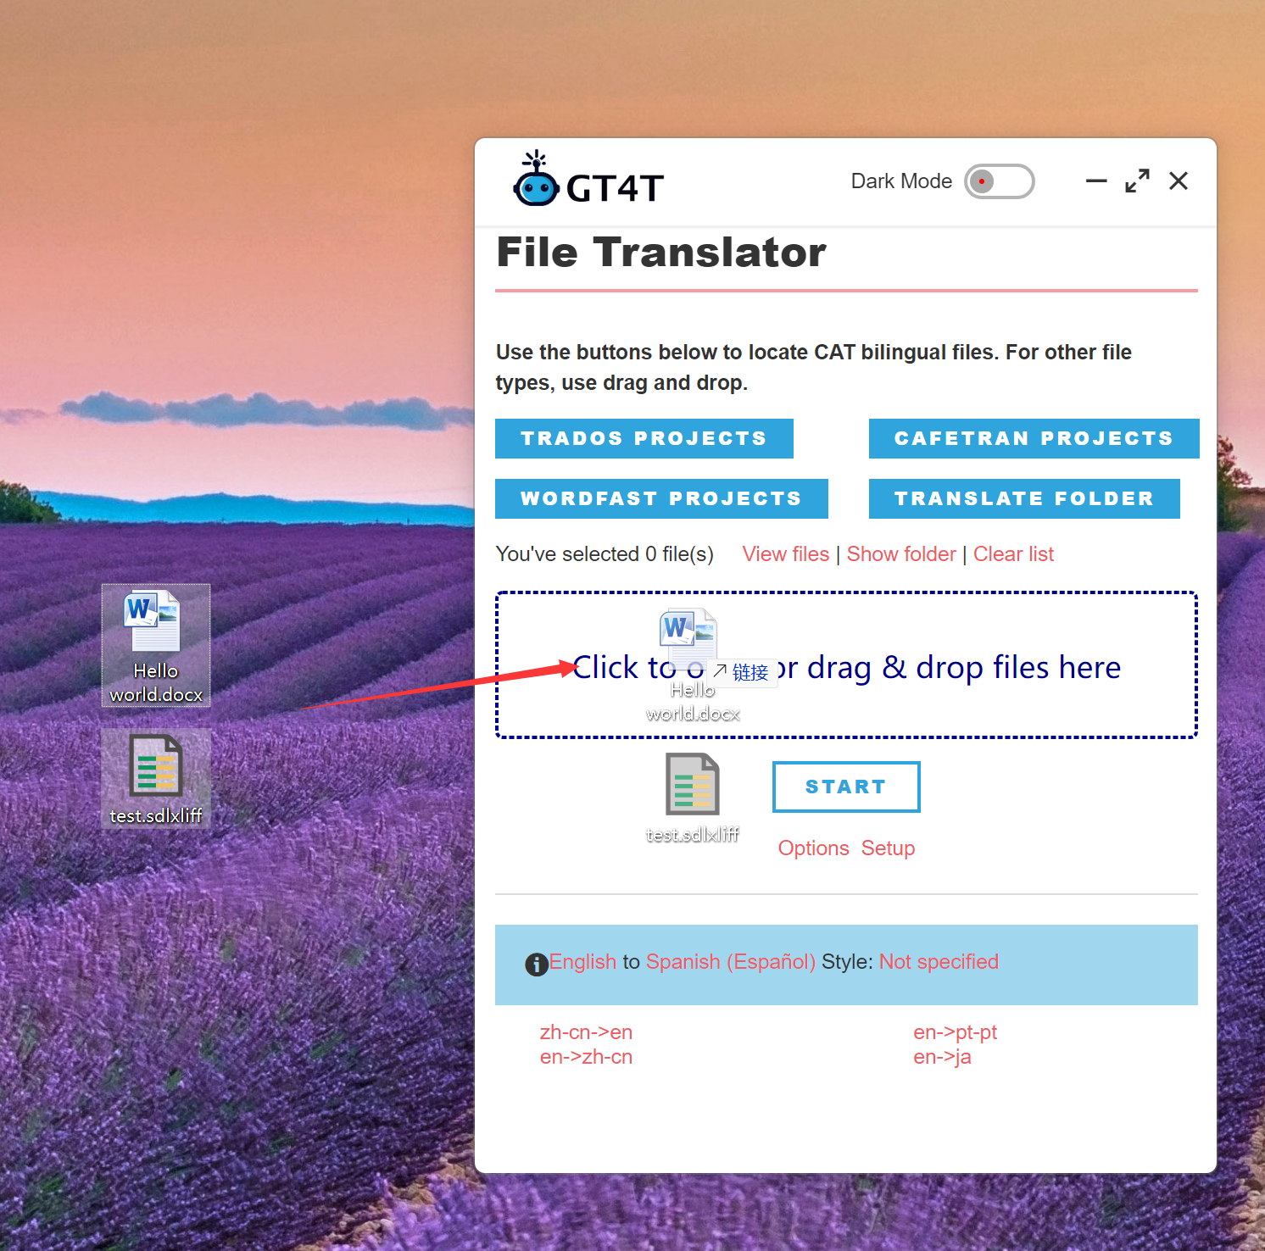Change target language Spanish (Español)

[730, 962]
